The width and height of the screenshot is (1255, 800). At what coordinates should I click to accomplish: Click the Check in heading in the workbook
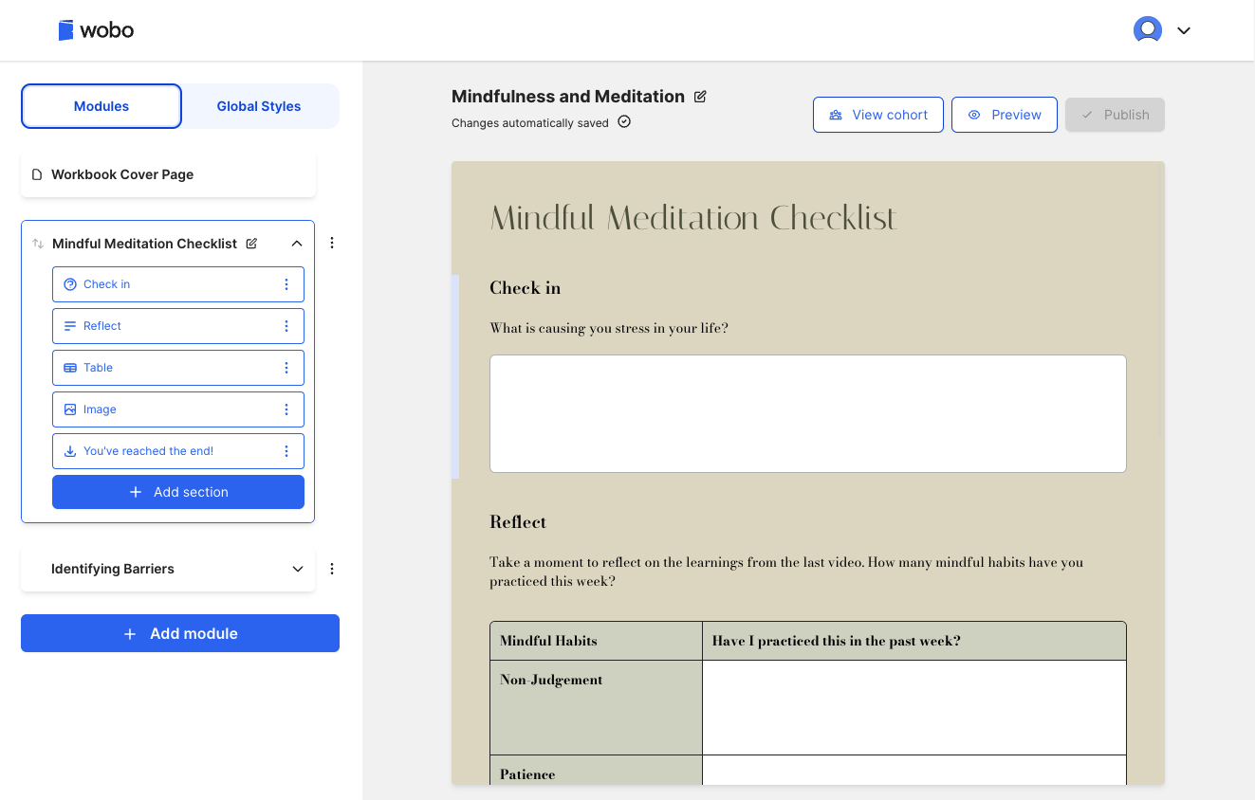click(526, 288)
